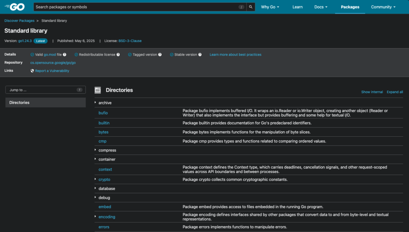Expand the debug directory
Image resolution: width=409 pixels, height=232 pixels.
[x=95, y=197]
